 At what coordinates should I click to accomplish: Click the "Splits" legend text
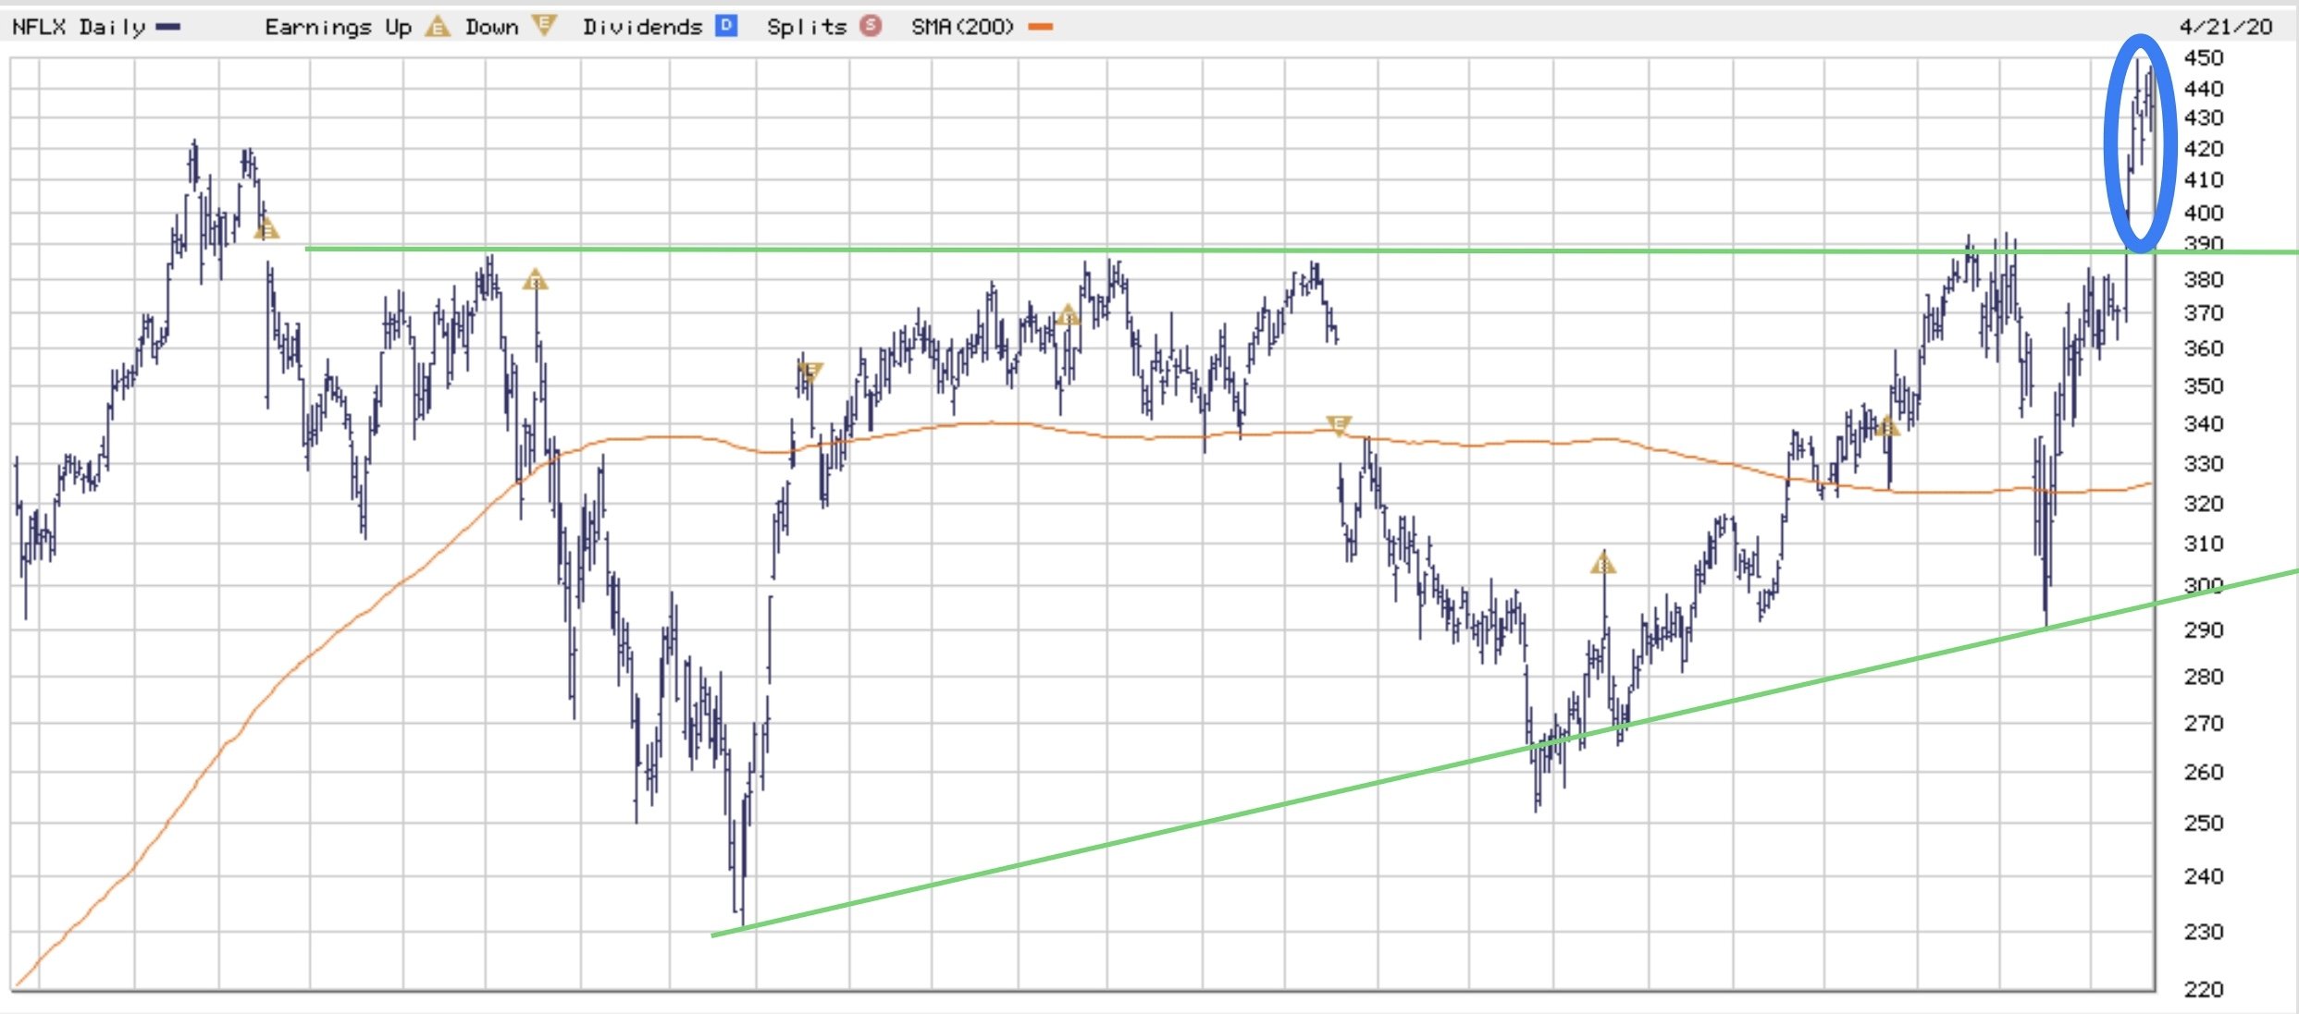[807, 27]
